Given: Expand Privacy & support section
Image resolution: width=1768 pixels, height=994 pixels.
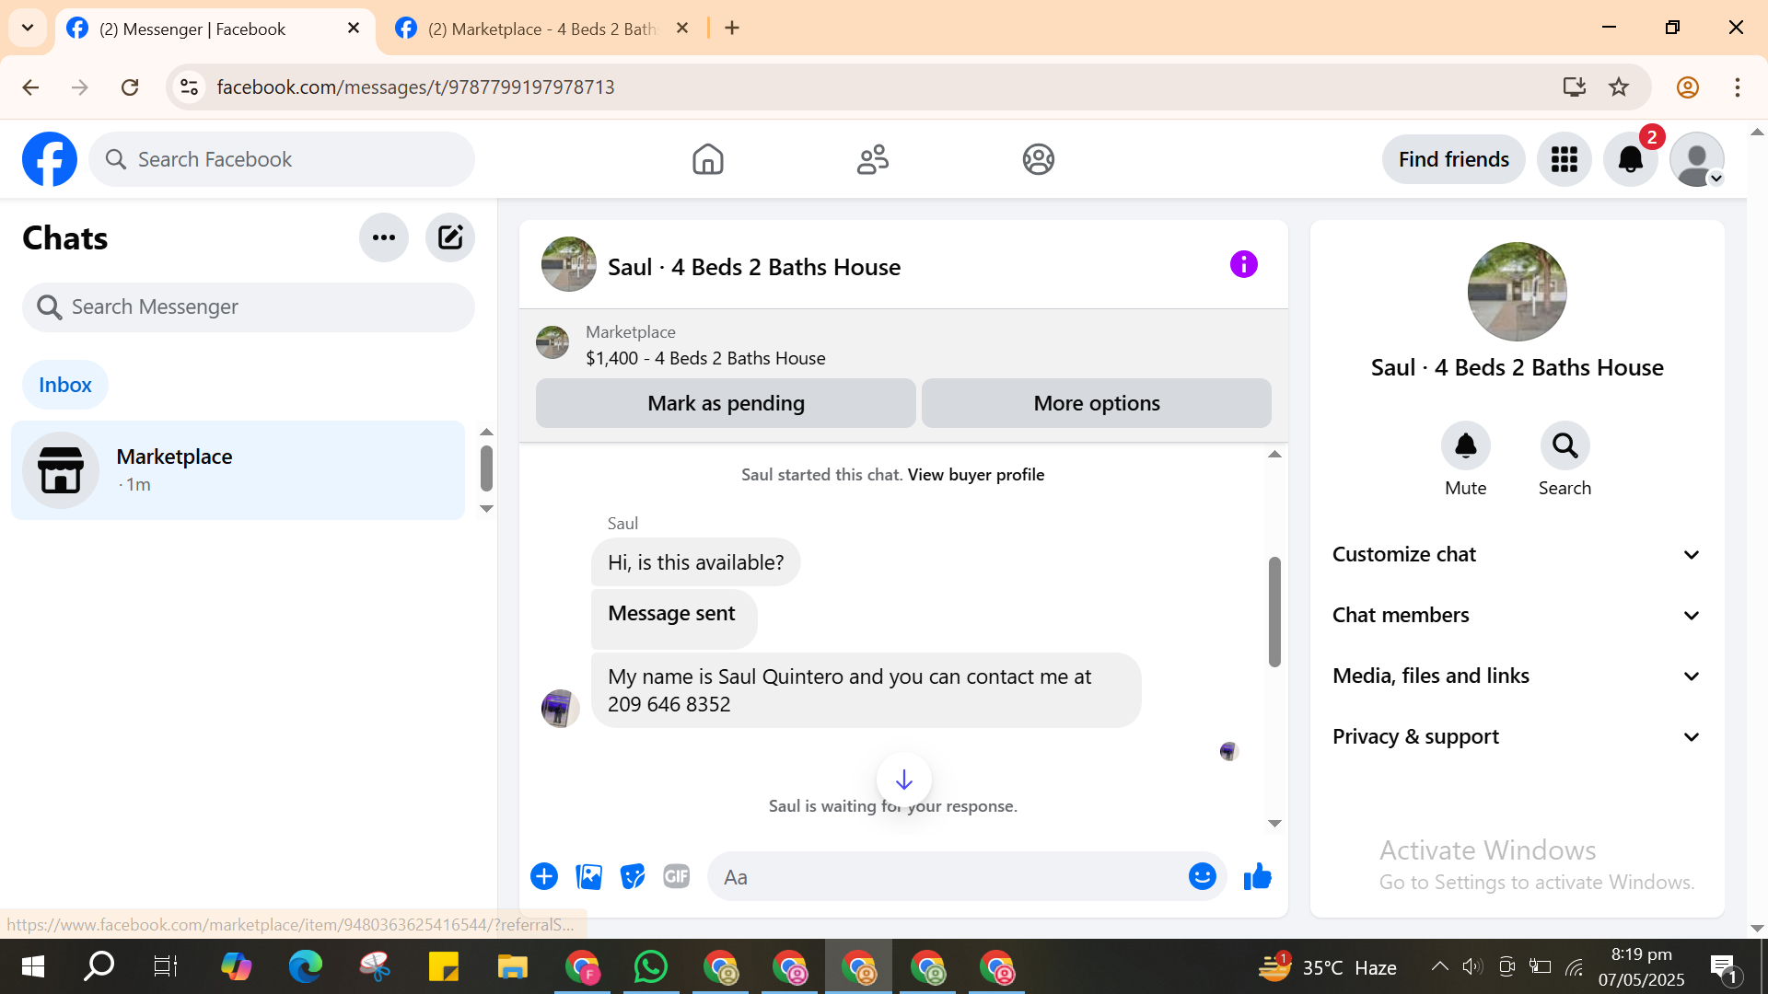Looking at the screenshot, I should click(x=1517, y=736).
